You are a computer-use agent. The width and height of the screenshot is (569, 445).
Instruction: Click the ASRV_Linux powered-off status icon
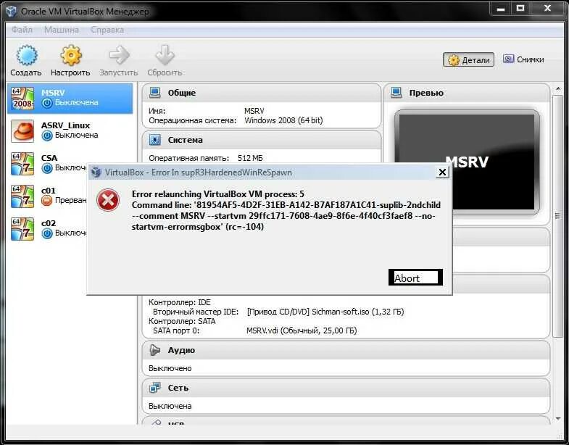pyautogui.click(x=47, y=136)
